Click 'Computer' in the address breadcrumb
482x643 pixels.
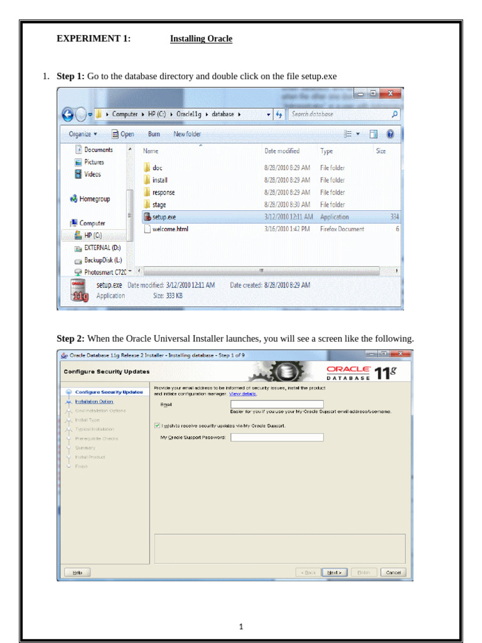click(x=125, y=114)
